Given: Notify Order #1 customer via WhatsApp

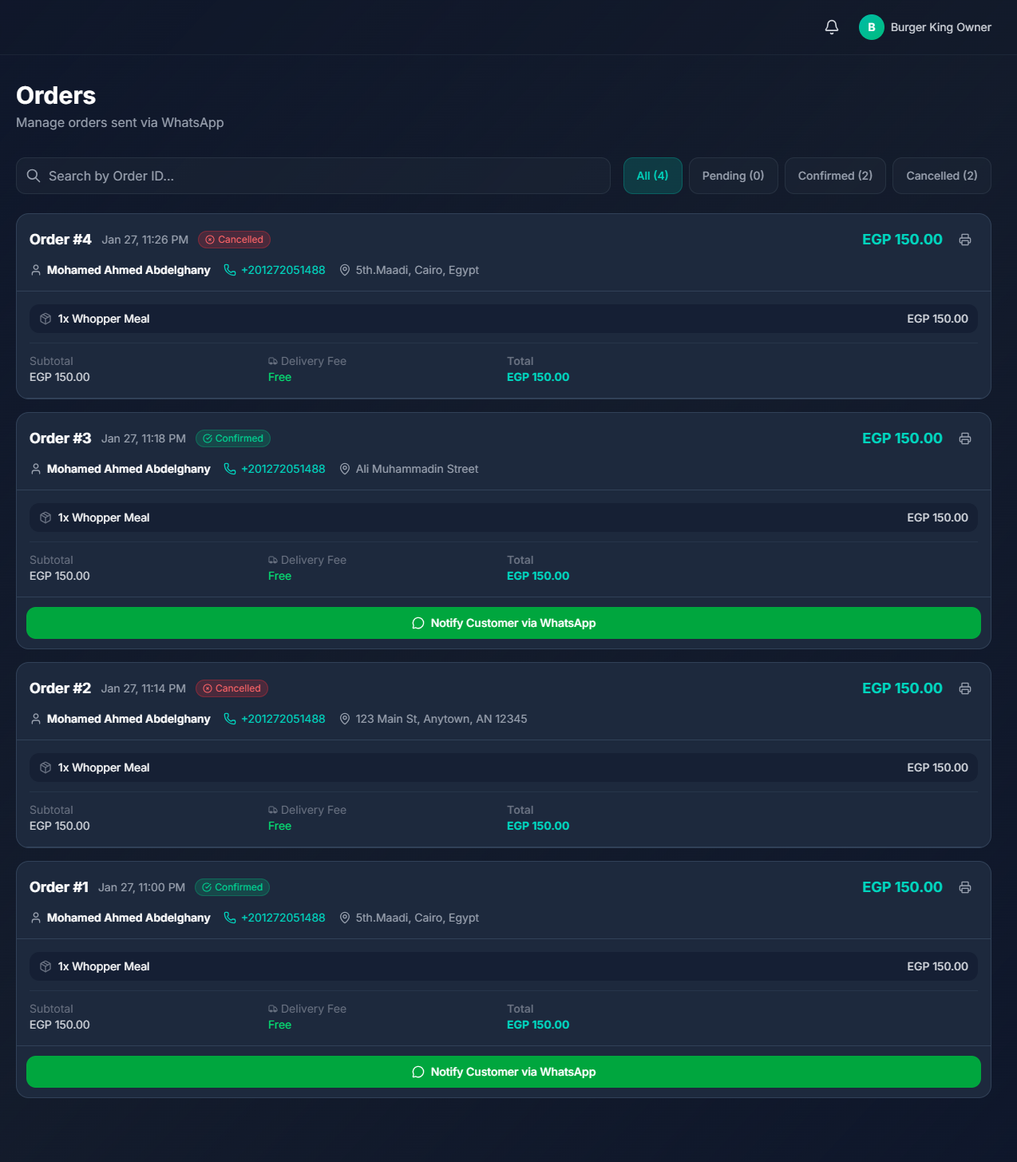Looking at the screenshot, I should 503,1072.
